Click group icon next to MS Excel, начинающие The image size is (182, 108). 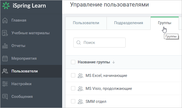tap(80, 76)
